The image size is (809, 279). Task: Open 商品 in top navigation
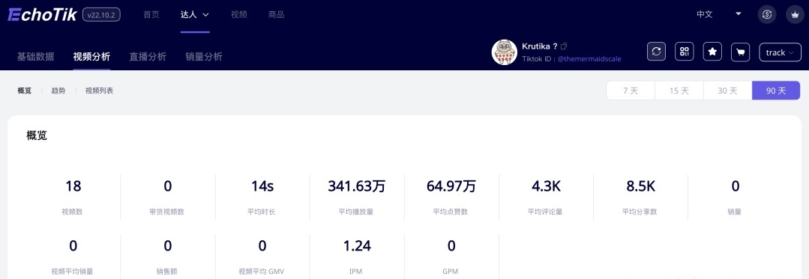tap(277, 15)
